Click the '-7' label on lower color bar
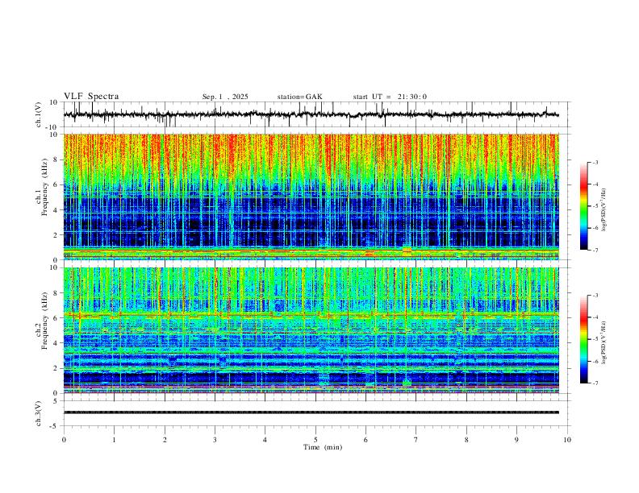Viewport: 639px width, 493px height. coord(595,383)
